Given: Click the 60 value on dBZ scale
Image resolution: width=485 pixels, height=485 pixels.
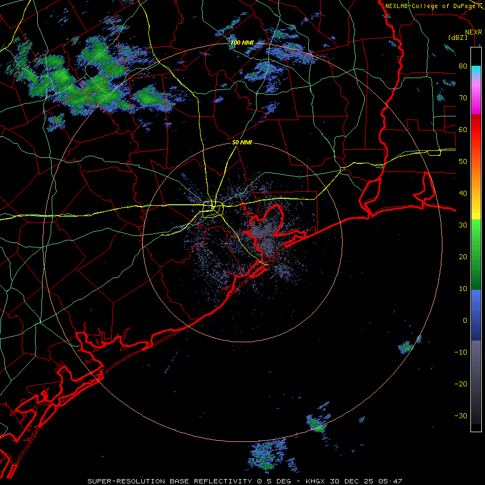Looking at the screenshot, I should coord(463,130).
